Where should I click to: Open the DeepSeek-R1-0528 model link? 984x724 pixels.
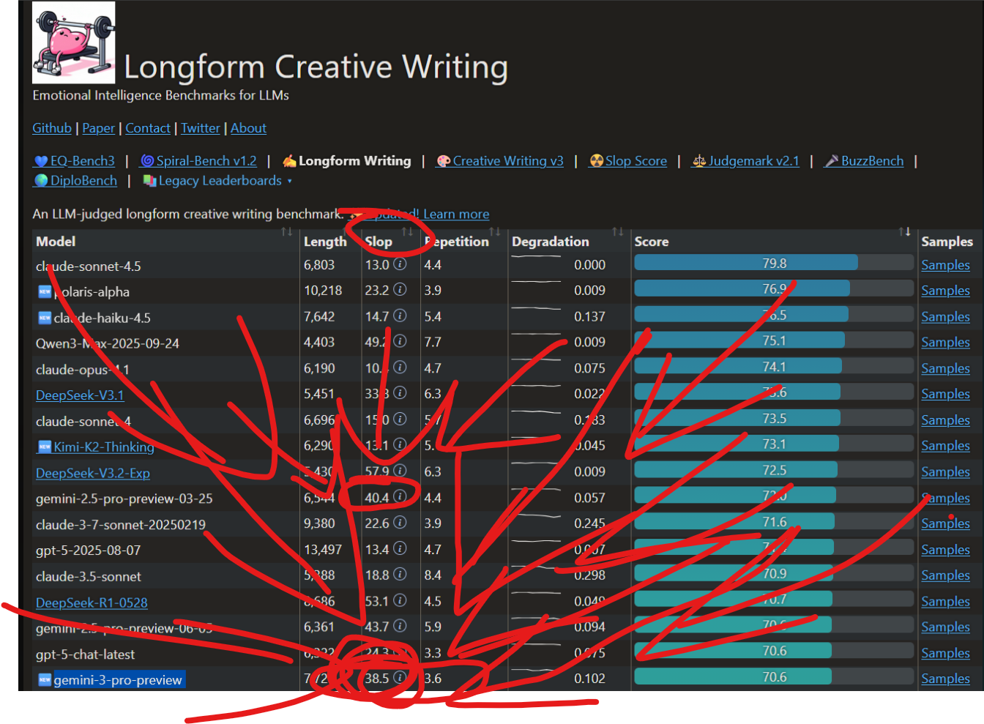pyautogui.click(x=92, y=602)
